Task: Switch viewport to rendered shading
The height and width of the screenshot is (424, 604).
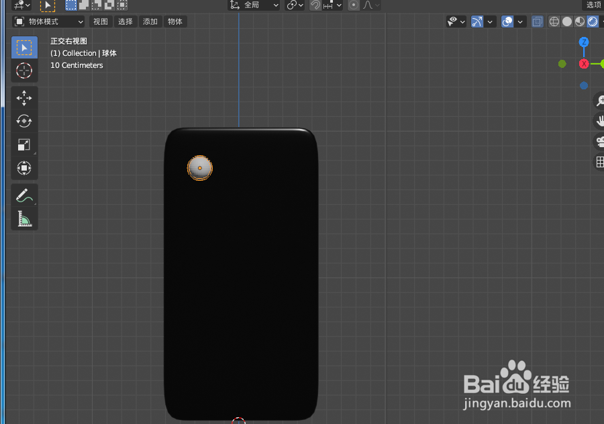Action: 593,21
